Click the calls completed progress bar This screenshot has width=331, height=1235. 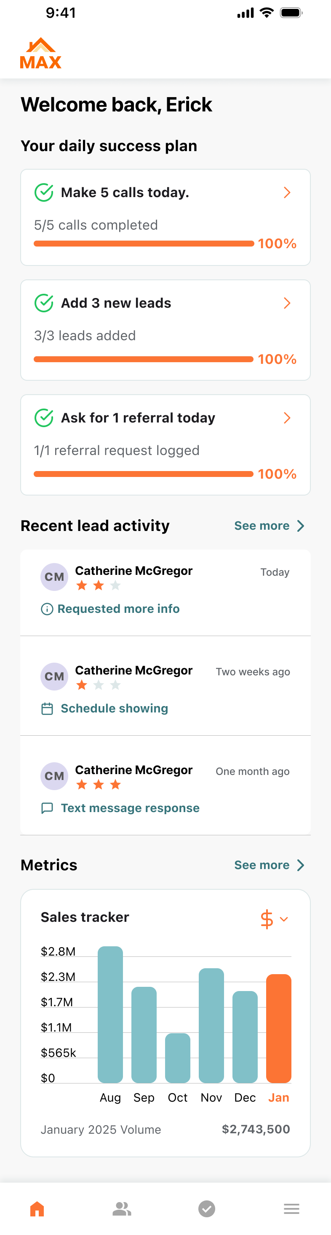144,244
